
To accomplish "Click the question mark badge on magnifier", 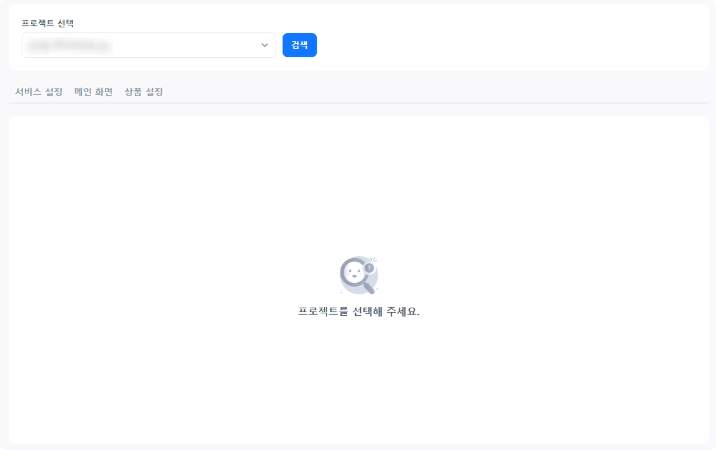I will pos(369,268).
